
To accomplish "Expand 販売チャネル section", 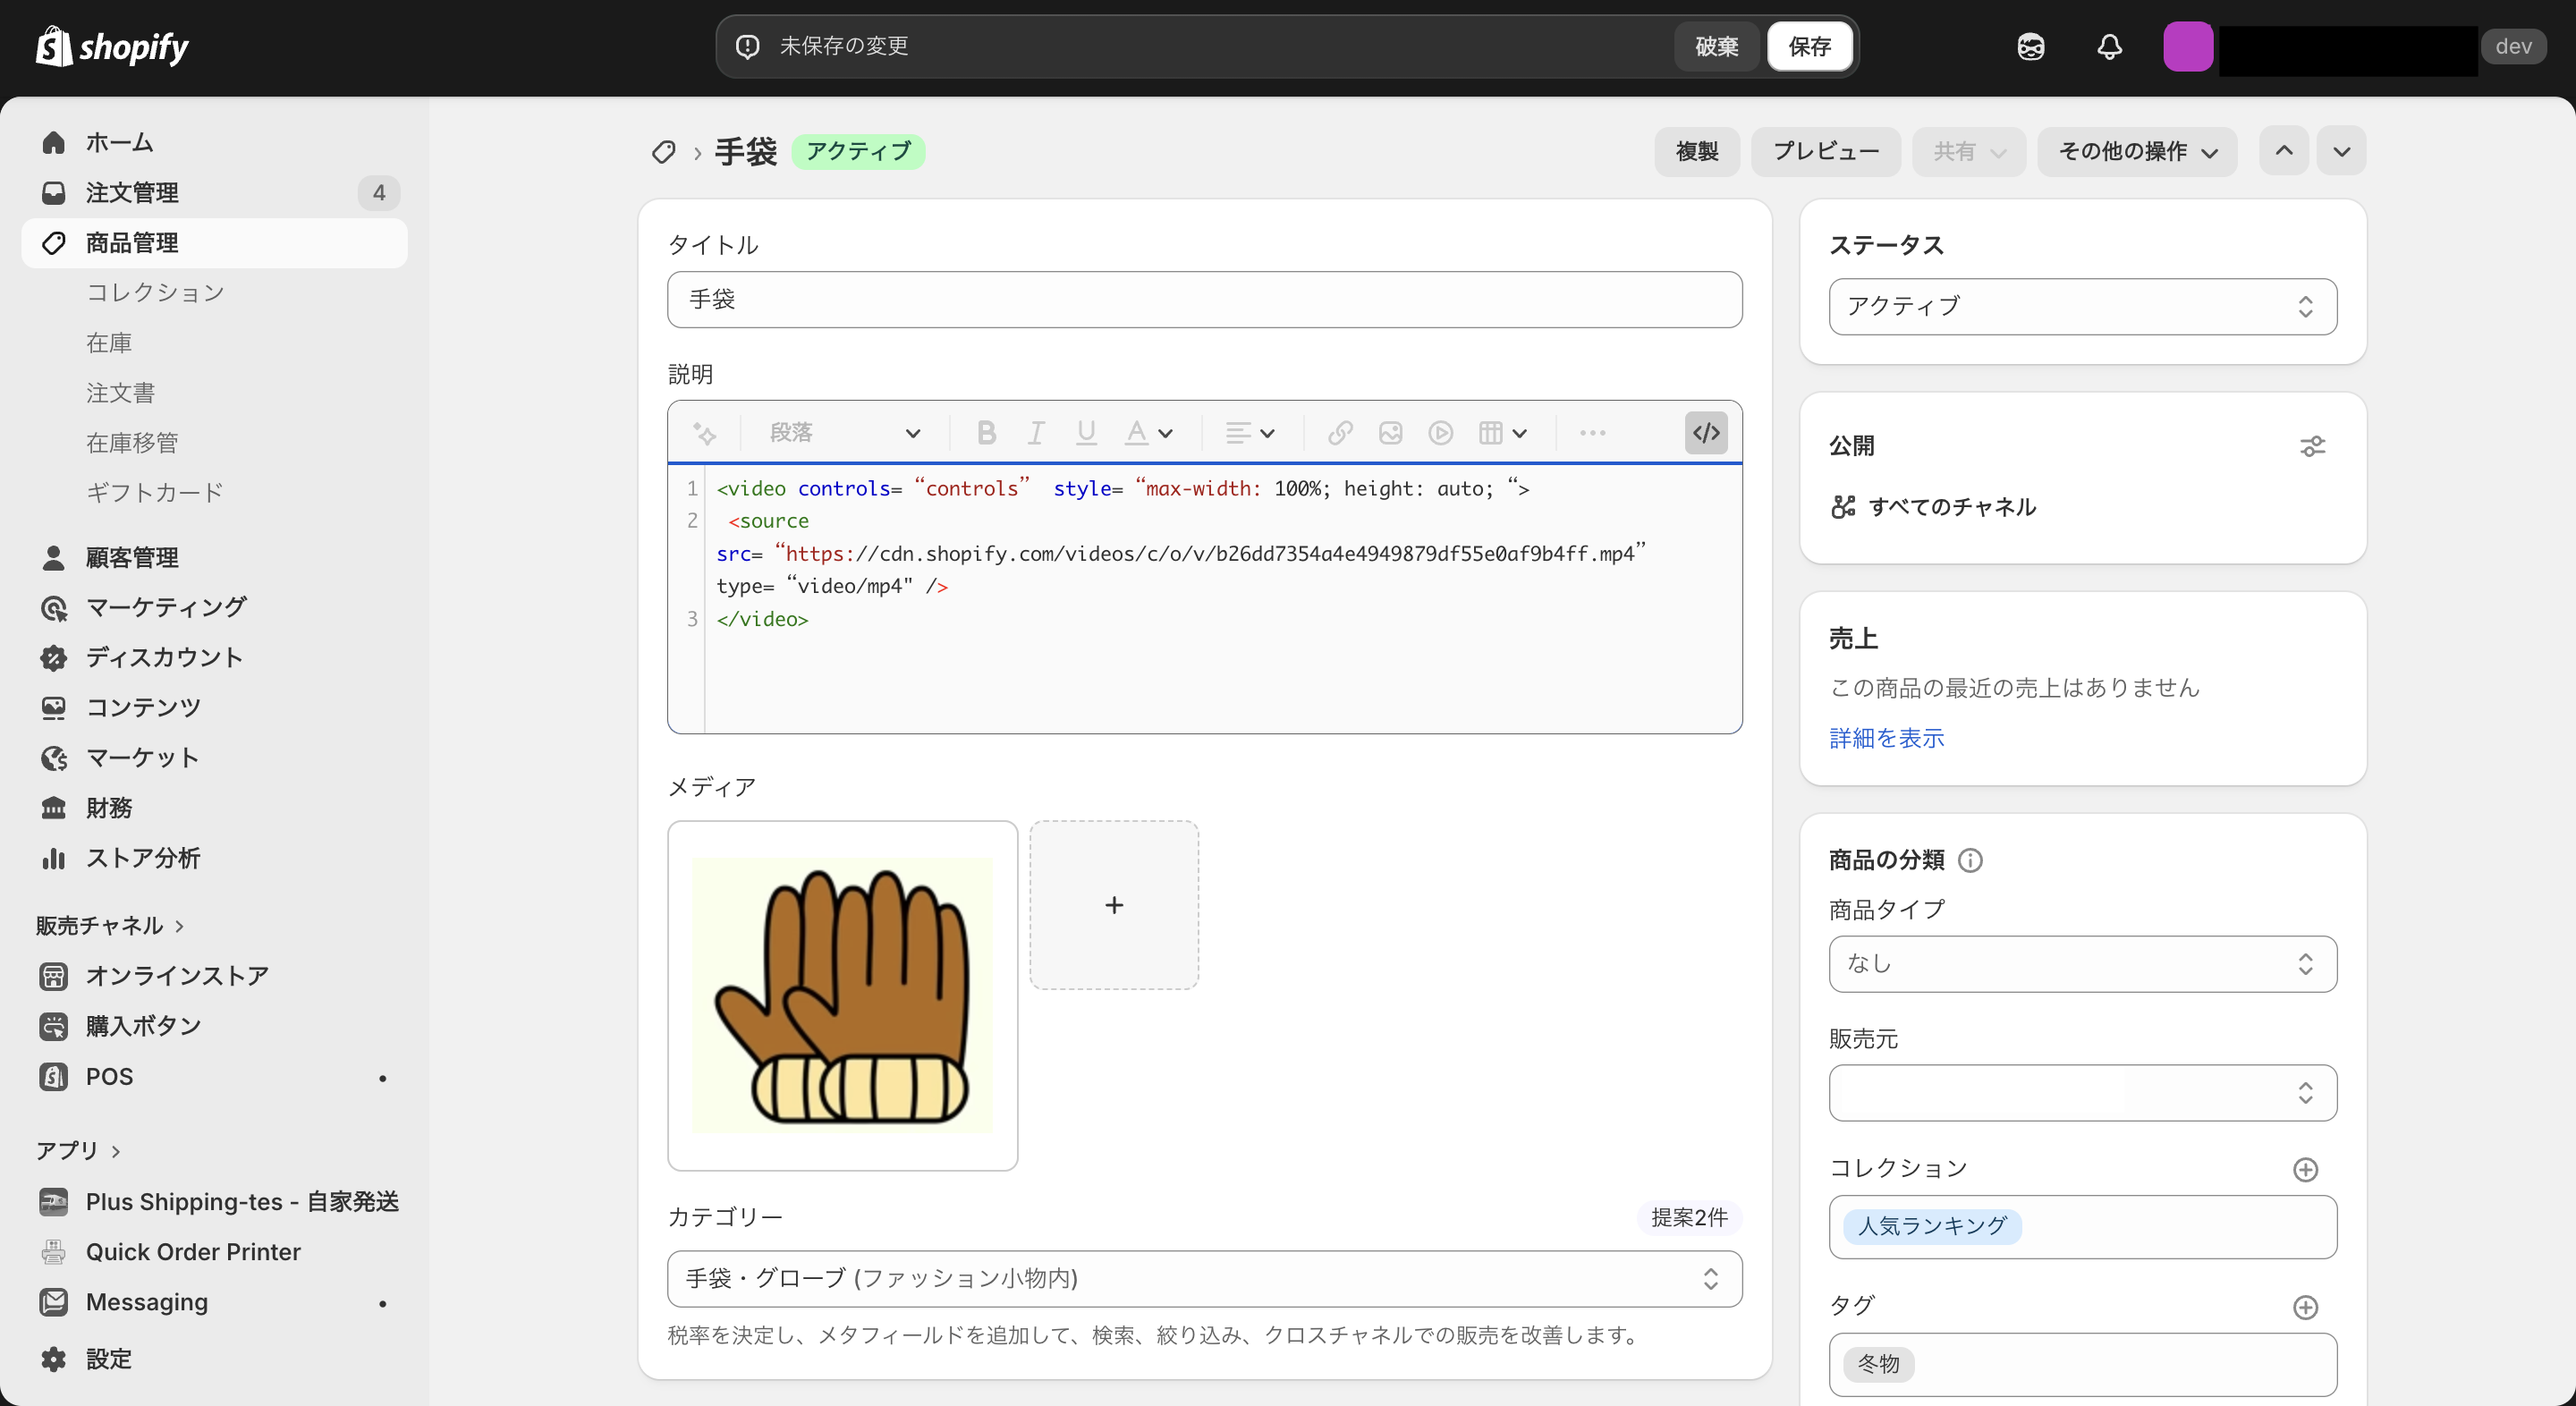I will [x=110, y=925].
